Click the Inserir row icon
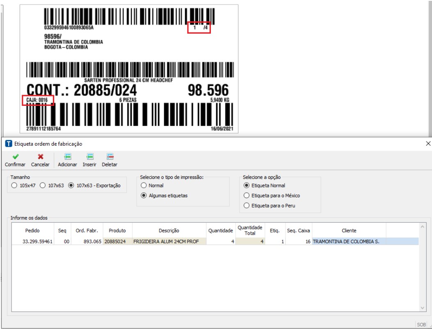The width and height of the screenshot is (432, 329). pos(89,156)
